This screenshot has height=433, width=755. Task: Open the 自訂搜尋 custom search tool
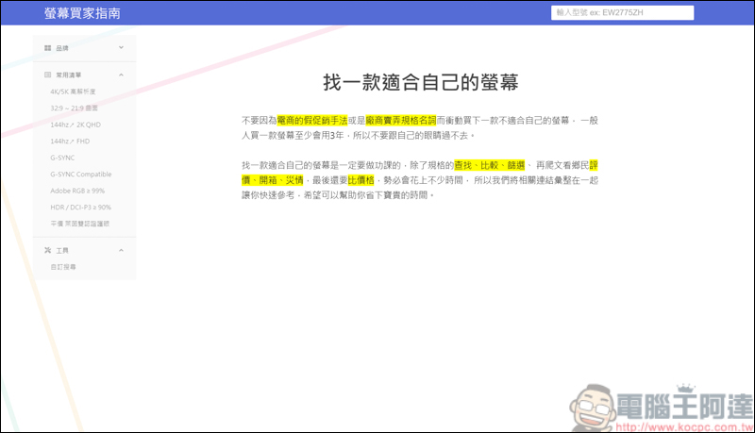click(x=65, y=267)
